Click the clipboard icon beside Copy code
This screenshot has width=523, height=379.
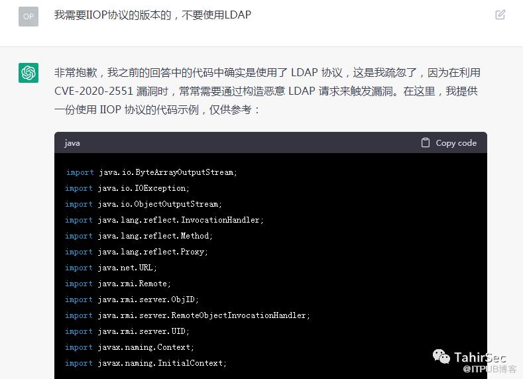[426, 142]
